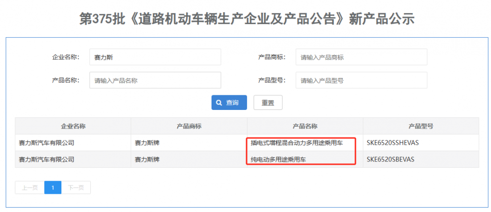Click the 产品型号: form label
The image size is (491, 212).
click(272, 80)
